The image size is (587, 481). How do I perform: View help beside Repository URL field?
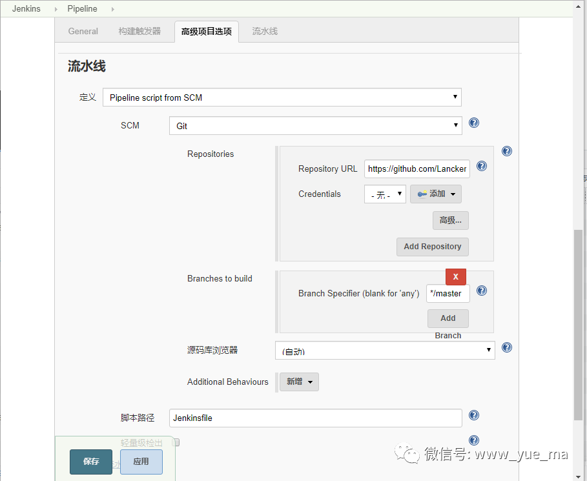pyautogui.click(x=481, y=166)
